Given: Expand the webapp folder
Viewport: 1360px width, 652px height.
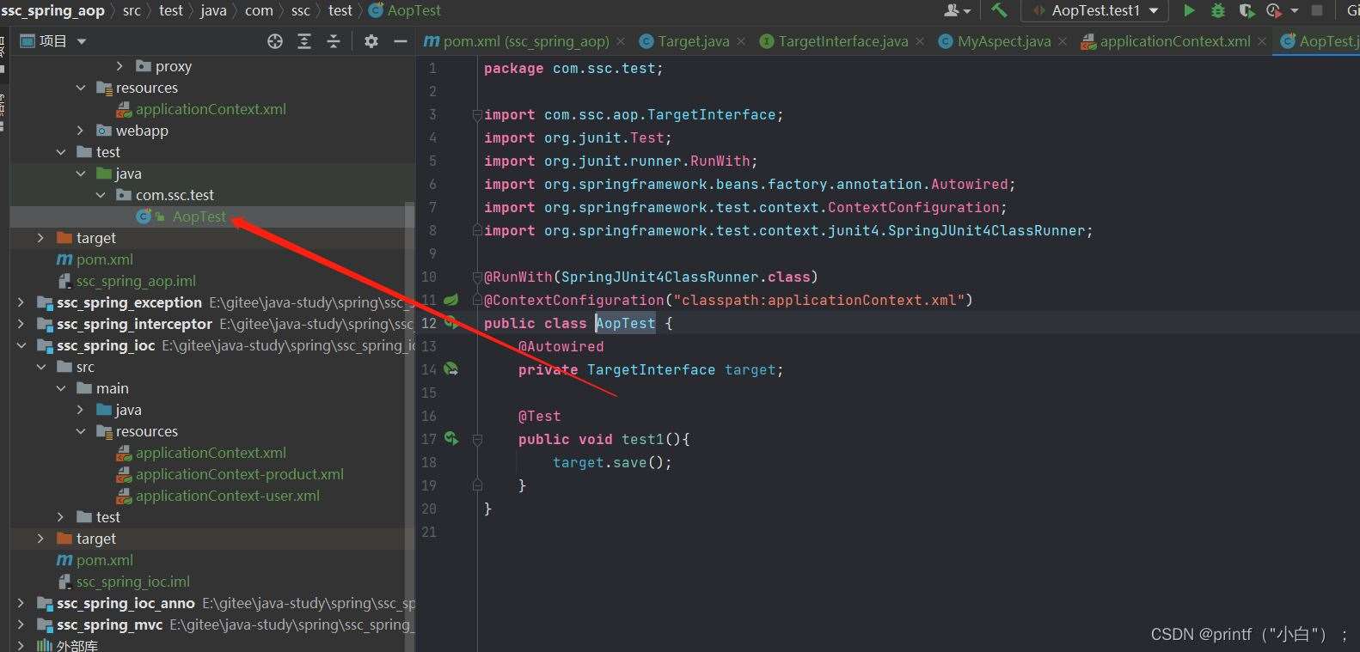Looking at the screenshot, I should pyautogui.click(x=80, y=131).
